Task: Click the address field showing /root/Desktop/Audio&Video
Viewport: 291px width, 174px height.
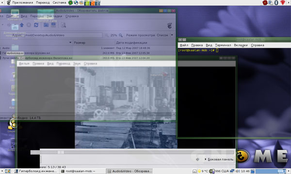Action: 63,35
